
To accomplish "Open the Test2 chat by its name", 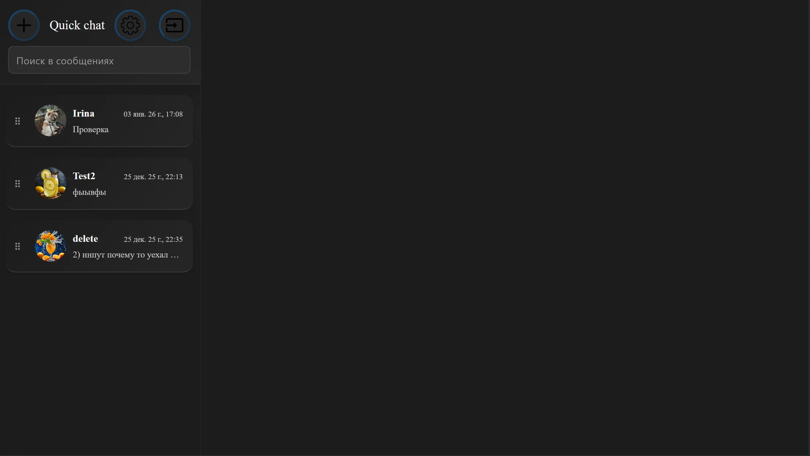I will 84,176.
